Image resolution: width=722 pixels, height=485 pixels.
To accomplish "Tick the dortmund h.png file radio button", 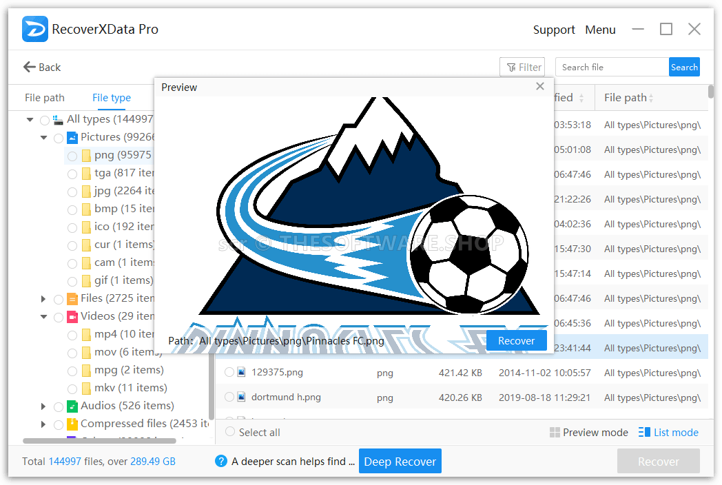I will tap(229, 397).
